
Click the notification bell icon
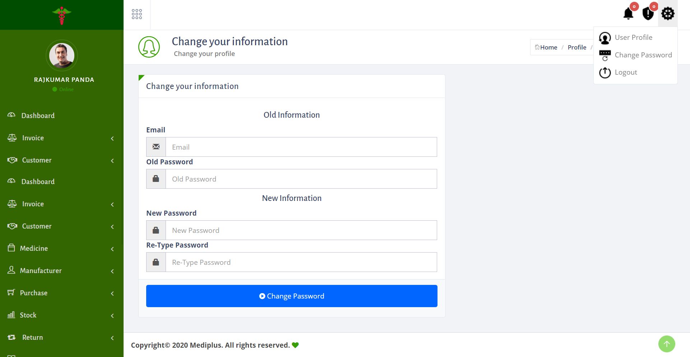click(x=628, y=14)
